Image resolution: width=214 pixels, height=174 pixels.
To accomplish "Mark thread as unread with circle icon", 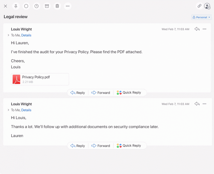I will (26, 6).
